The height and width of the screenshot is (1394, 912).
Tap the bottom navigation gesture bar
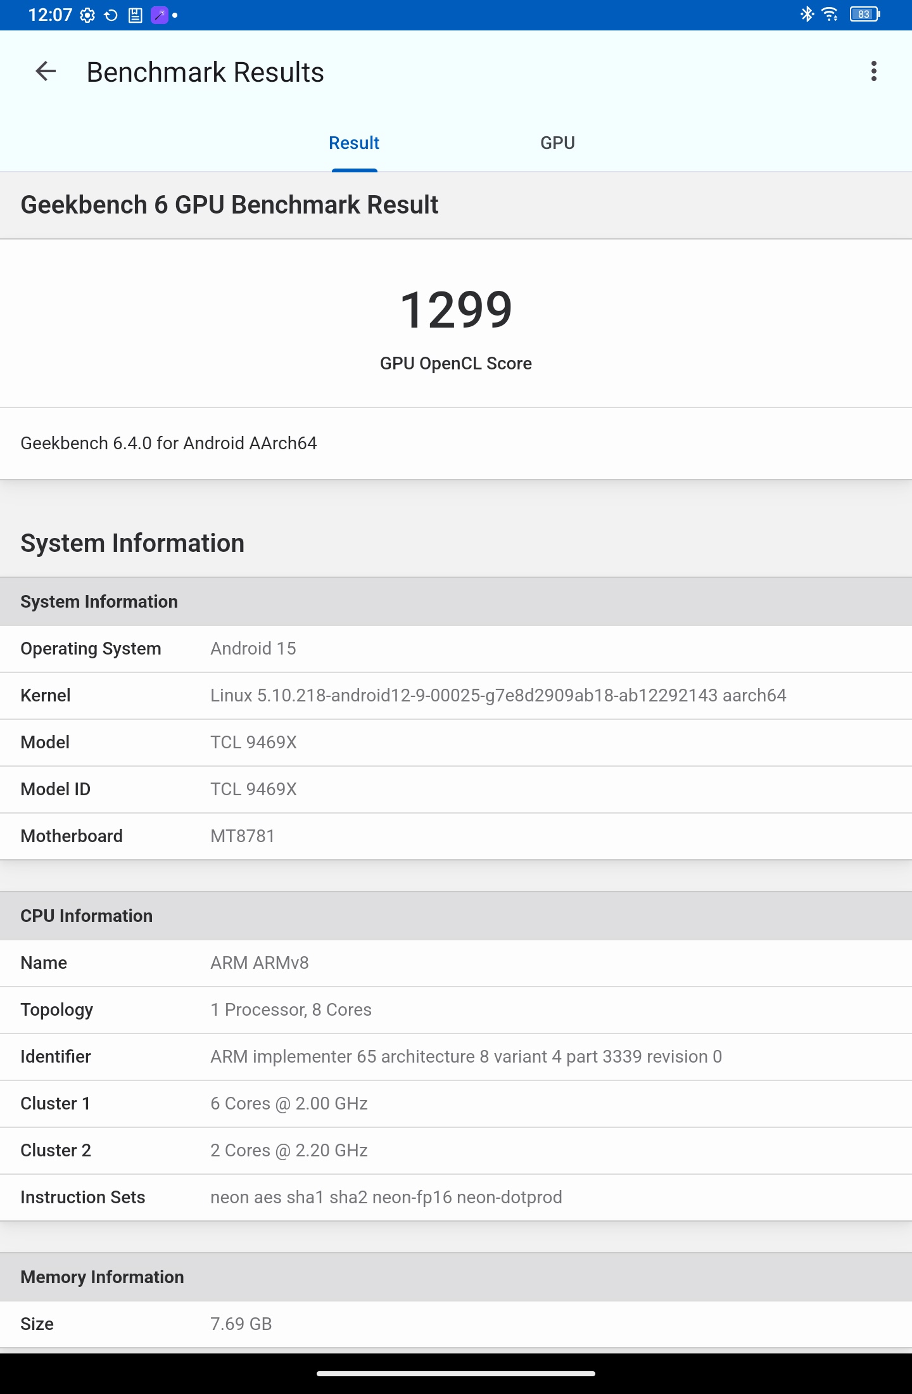(x=456, y=1374)
